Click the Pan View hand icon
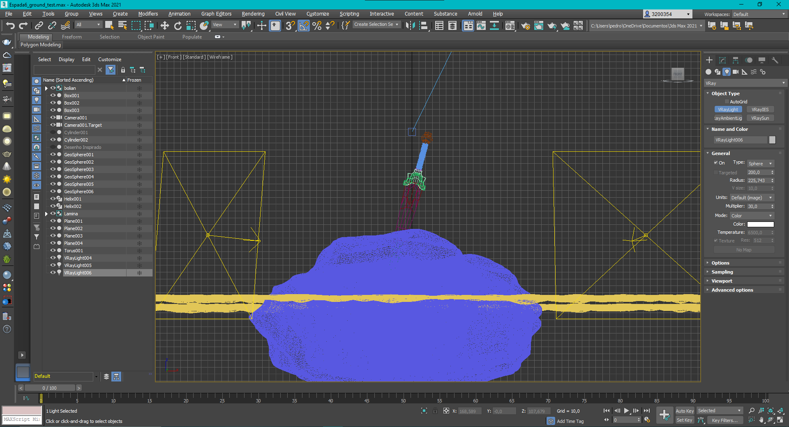The width and height of the screenshot is (789, 427). coord(761,420)
